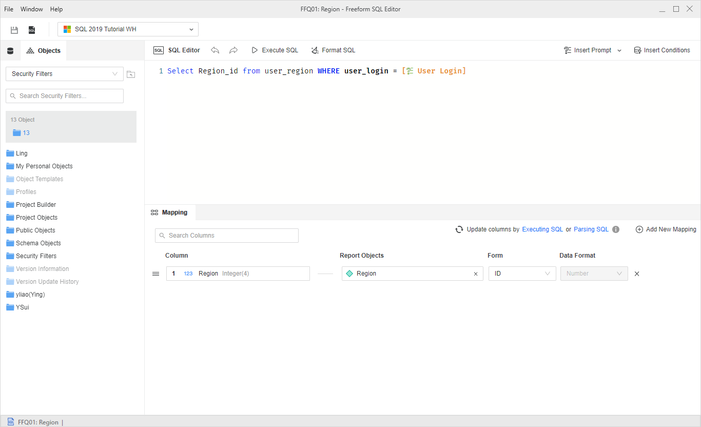
Task: Click the SQL file icon beside save
Action: [32, 30]
